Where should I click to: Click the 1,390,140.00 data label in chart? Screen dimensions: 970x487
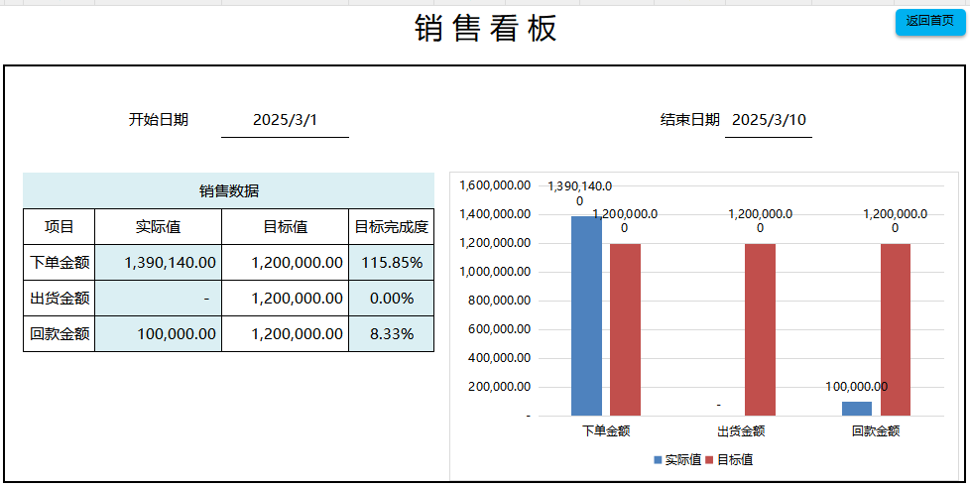point(579,193)
